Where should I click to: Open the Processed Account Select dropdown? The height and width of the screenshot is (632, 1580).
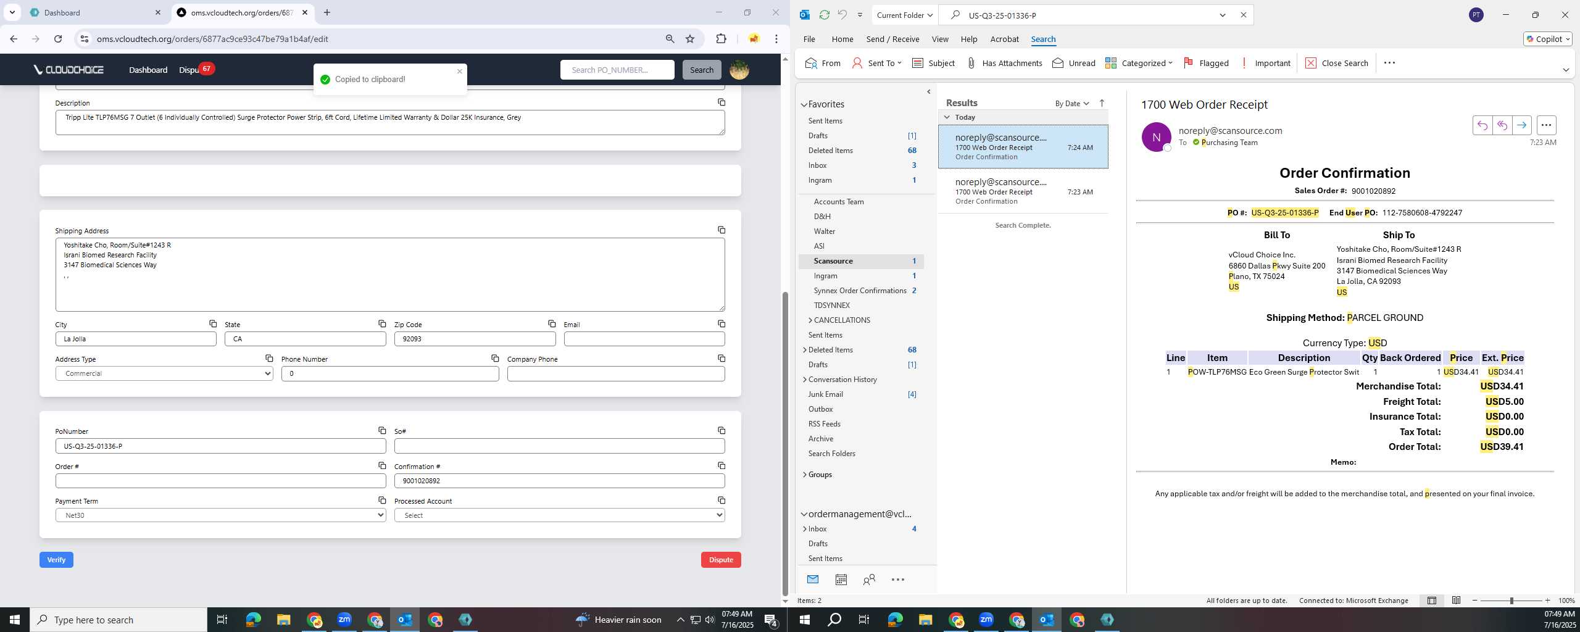click(x=559, y=515)
